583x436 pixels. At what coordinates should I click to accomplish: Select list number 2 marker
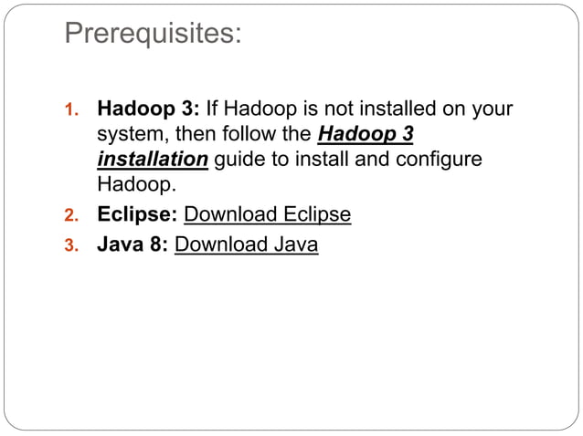click(x=71, y=215)
